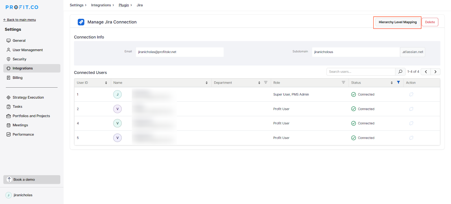The image size is (451, 204).
Task: Open Performance settings
Action: (x=32, y=134)
